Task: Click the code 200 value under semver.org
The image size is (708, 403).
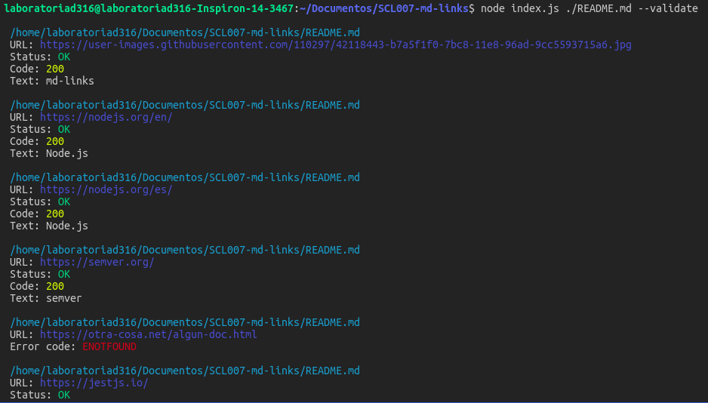Action: click(x=55, y=286)
